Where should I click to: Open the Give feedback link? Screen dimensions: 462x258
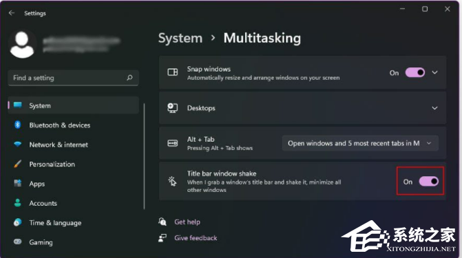[196, 237]
